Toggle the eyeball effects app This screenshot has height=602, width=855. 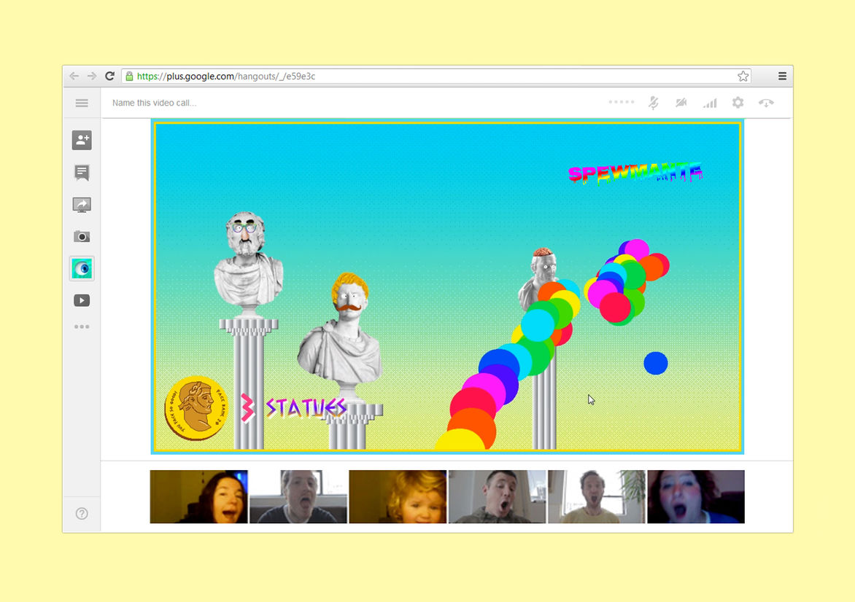pos(82,269)
